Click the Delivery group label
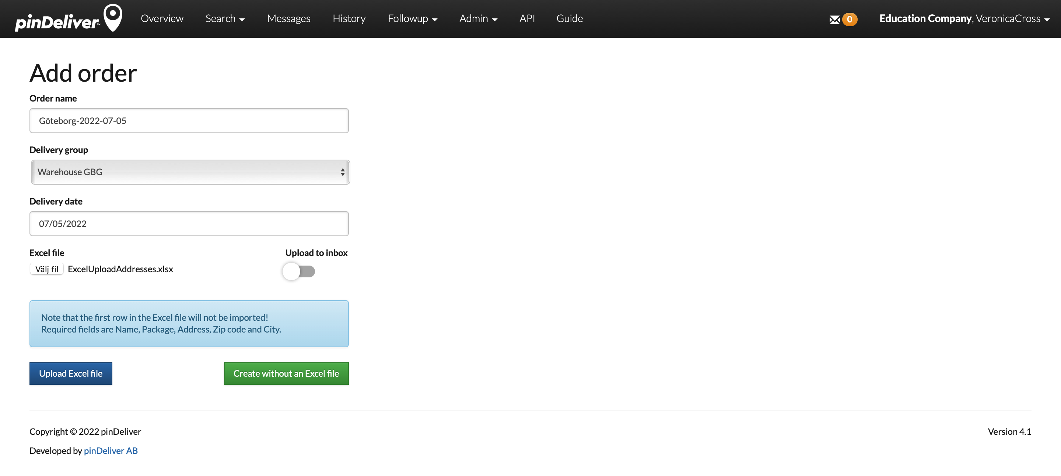1061x476 pixels. (59, 150)
